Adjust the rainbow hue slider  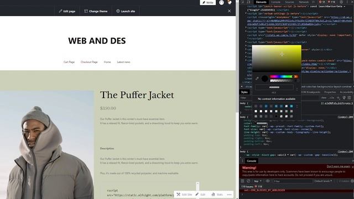pyautogui.click(x=284, y=76)
